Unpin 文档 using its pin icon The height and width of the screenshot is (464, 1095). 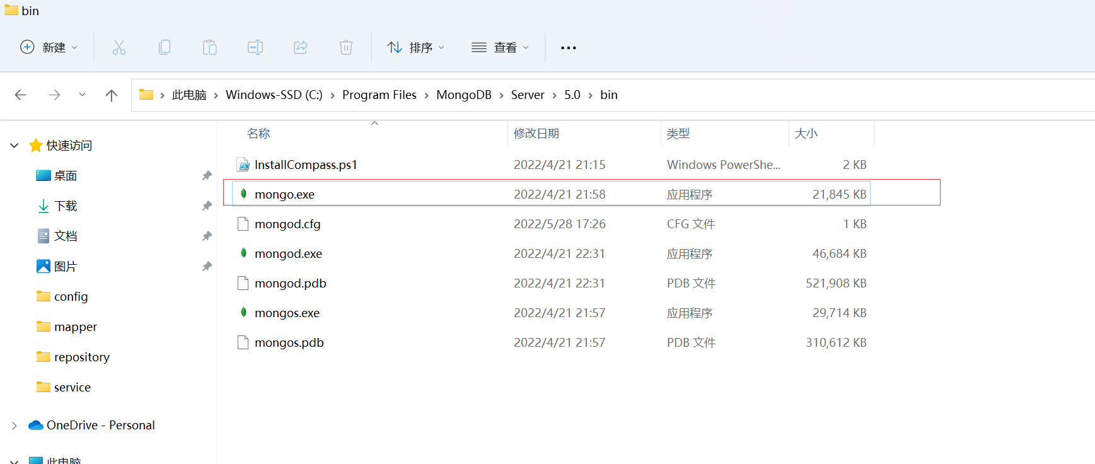[x=207, y=236]
